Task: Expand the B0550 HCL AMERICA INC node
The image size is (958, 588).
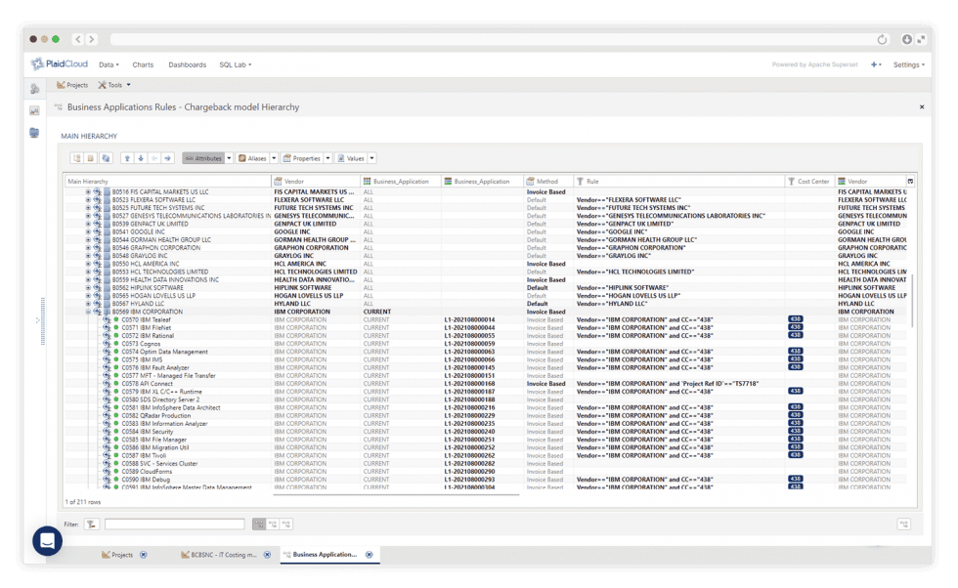Action: [88, 264]
